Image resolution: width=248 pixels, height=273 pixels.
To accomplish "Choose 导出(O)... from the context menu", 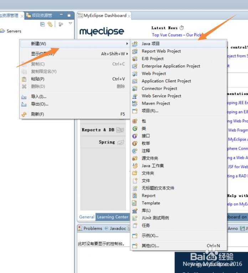I will [x=75, y=104].
